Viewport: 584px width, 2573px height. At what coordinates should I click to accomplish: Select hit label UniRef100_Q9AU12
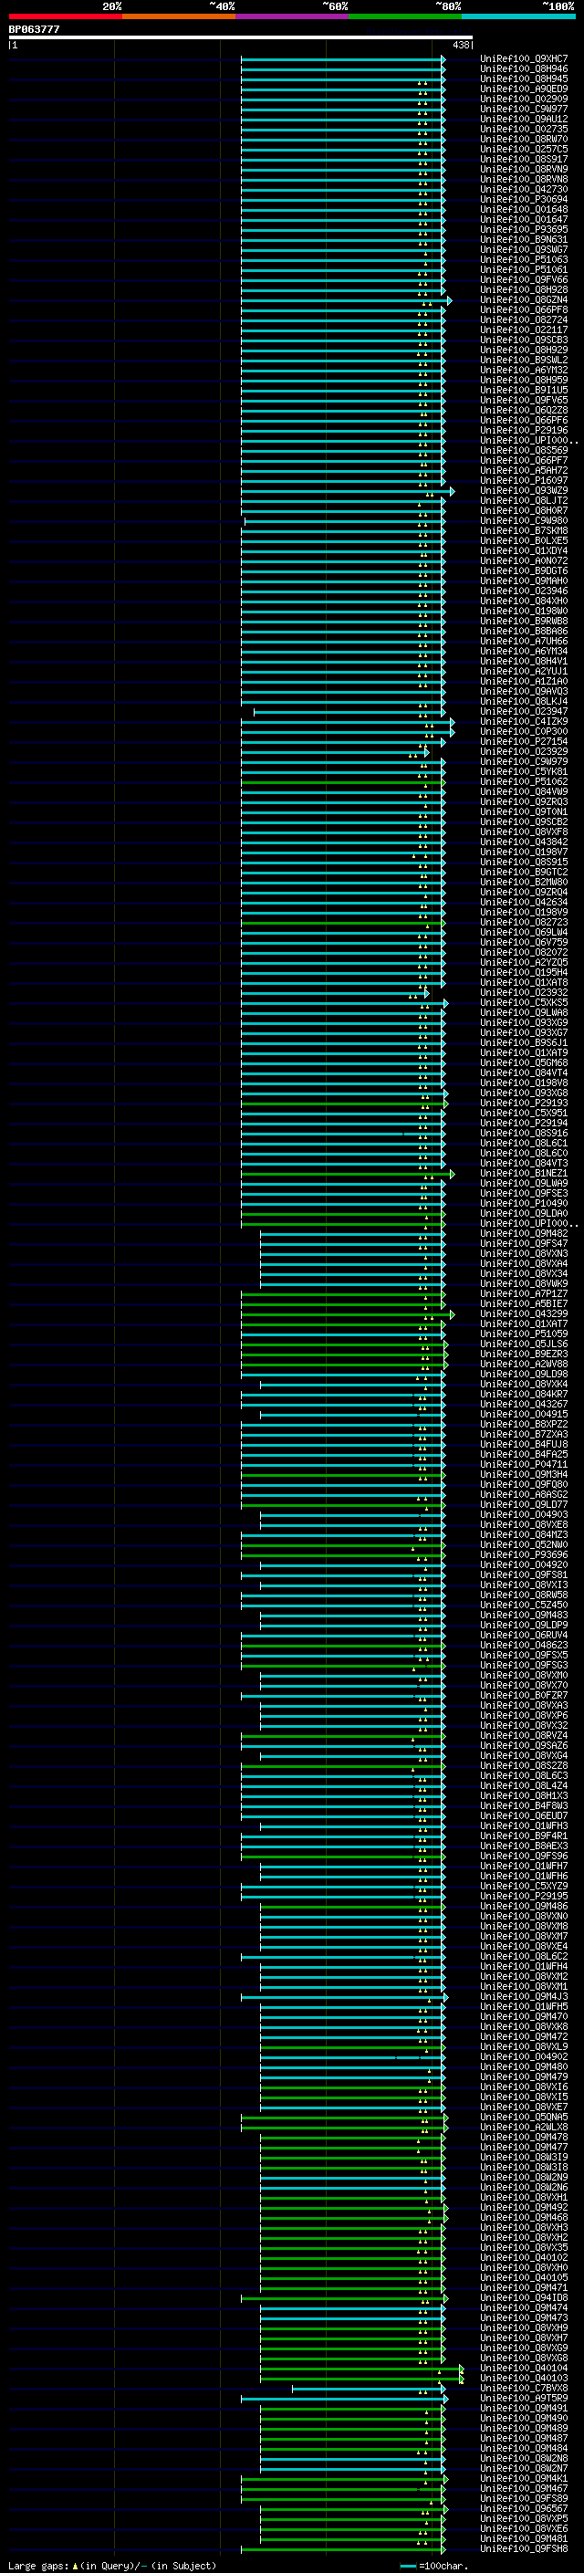pyautogui.click(x=523, y=119)
